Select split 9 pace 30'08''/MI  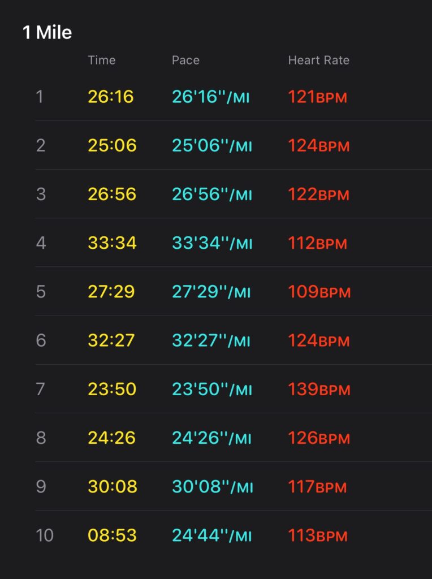tap(213, 487)
